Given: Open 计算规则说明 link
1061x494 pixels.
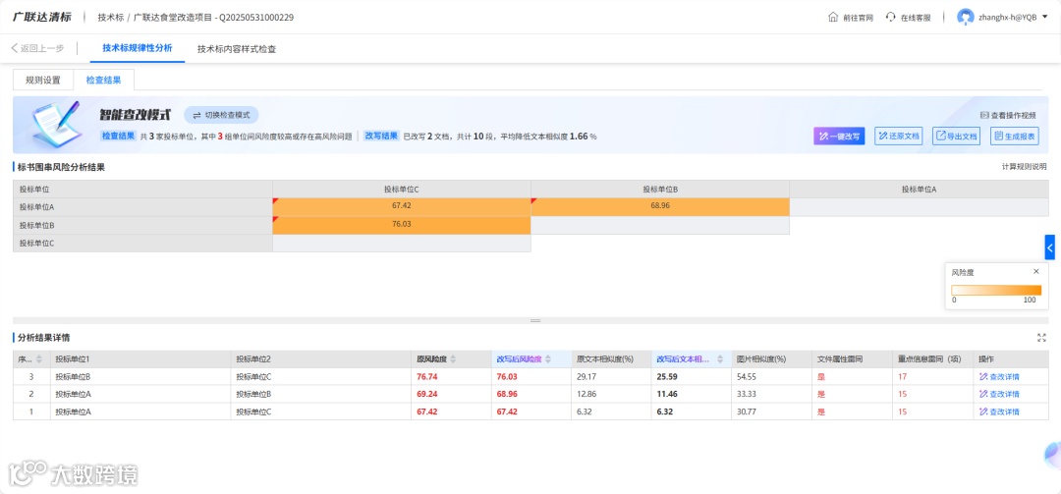Looking at the screenshot, I should point(1024,167).
